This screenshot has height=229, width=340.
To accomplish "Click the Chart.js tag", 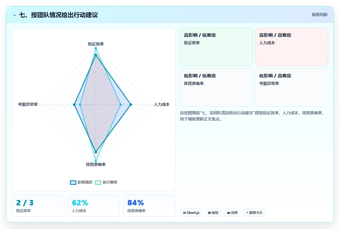I will click(191, 213).
